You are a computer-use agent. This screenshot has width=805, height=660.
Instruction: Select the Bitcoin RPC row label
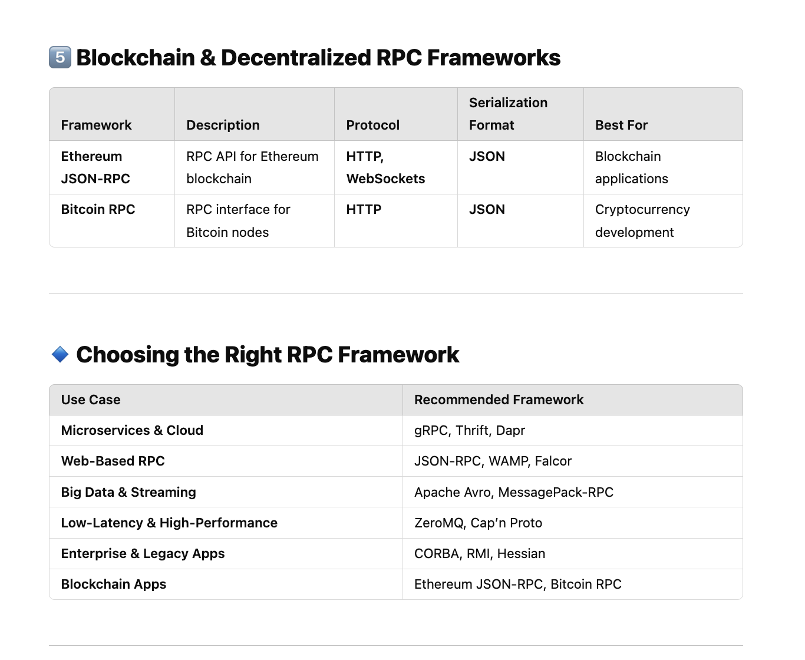click(98, 209)
